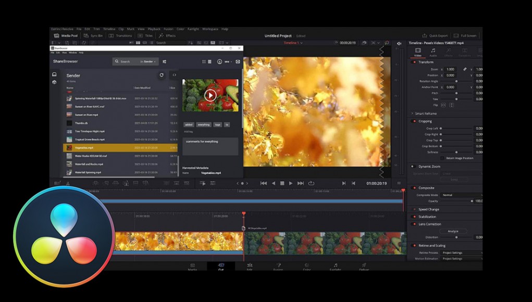Switch to the Media page tab
532x302 pixels.
192,267
